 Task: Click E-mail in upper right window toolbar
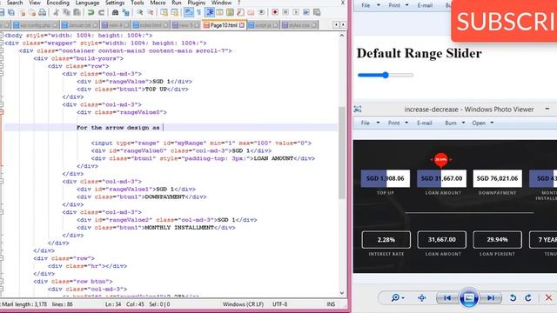pos(425,5)
